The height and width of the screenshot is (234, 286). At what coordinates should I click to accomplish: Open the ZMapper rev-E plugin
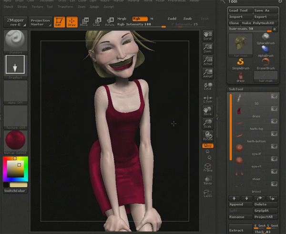click(x=16, y=22)
